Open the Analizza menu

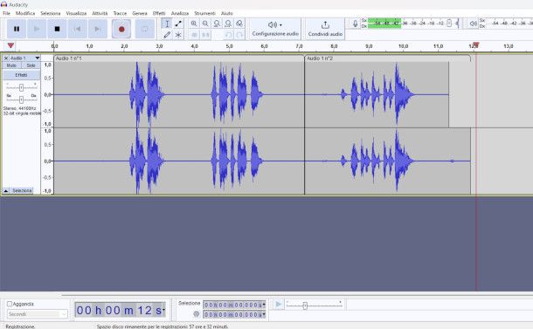pos(180,13)
